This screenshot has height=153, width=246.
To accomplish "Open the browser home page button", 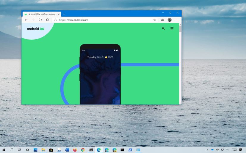I will [x=47, y=20].
